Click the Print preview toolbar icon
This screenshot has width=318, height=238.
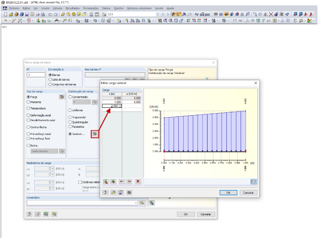click(43, 14)
